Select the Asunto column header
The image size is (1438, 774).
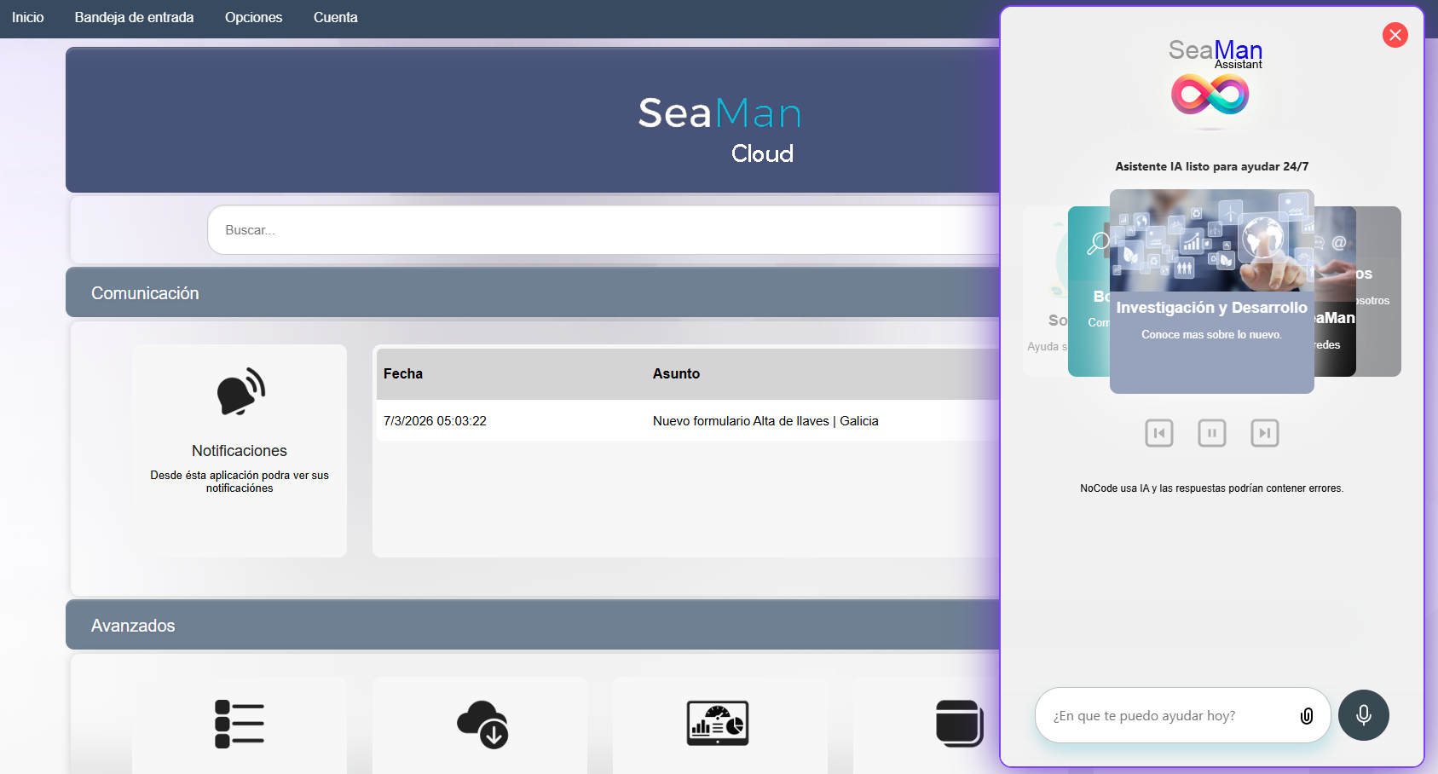[x=676, y=373]
